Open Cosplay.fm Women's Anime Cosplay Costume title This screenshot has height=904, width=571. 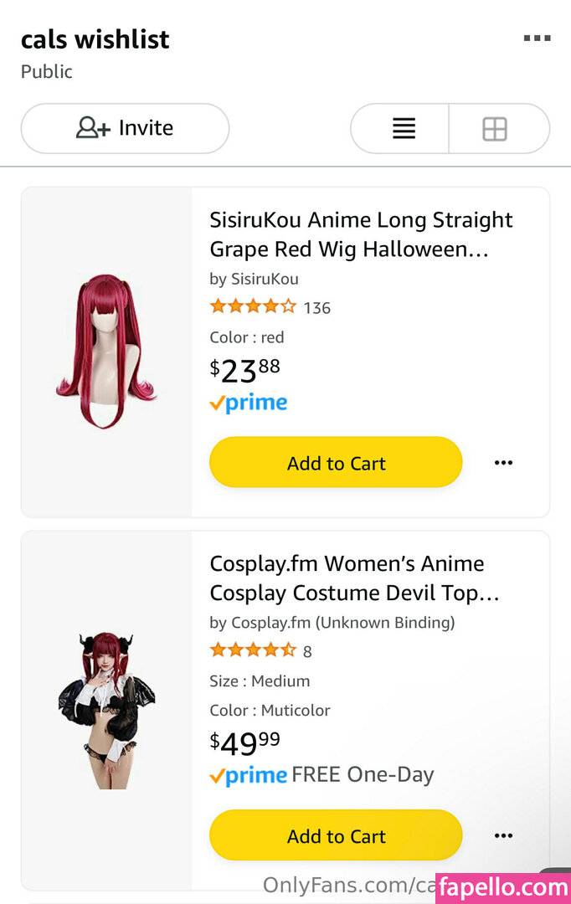[354, 578]
